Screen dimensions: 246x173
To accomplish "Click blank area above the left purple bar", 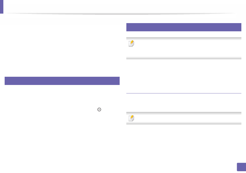I will click(x=62, y=47).
